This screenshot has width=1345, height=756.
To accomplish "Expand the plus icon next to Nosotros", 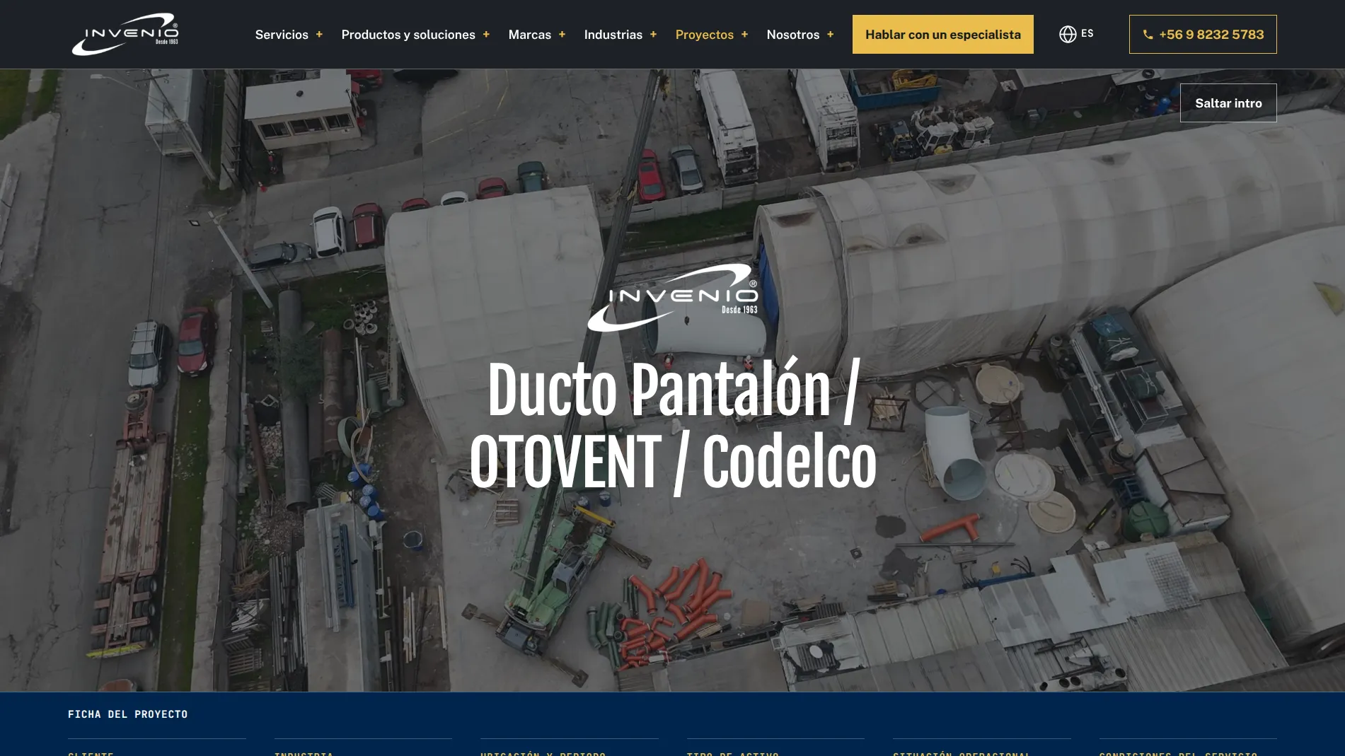I will click(831, 35).
